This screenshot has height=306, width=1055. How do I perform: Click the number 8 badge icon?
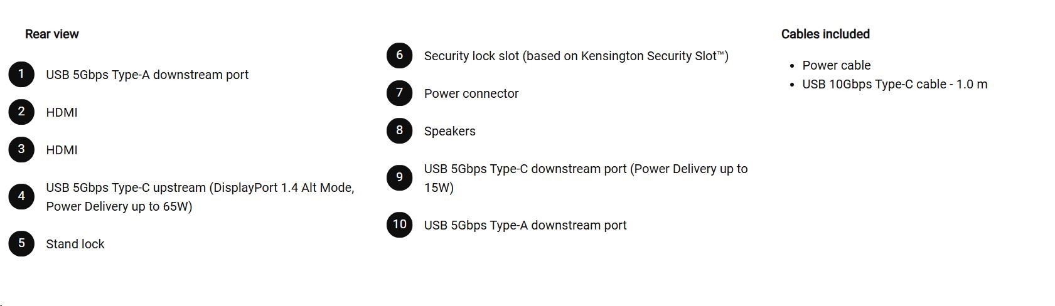click(x=399, y=131)
